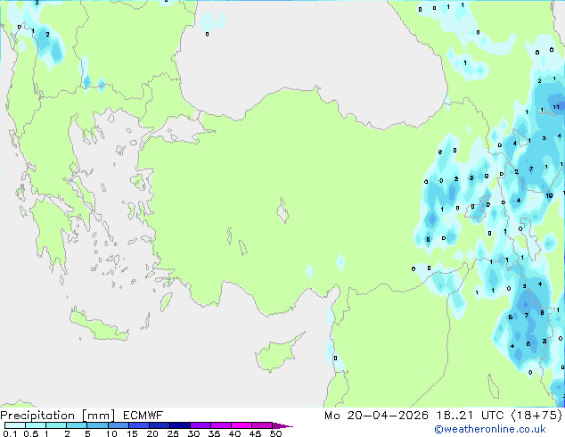The image size is (565, 437).
Task: Click the '11' precipitation value on map
Action: pos(556,107)
